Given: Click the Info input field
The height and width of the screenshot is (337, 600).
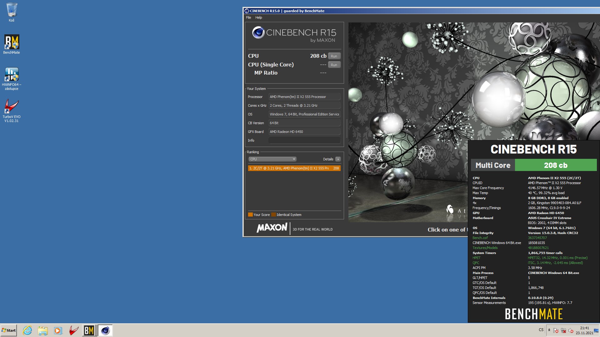Looking at the screenshot, I should [x=304, y=140].
